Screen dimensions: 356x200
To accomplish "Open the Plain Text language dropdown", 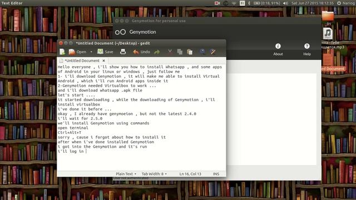I will click(126, 174).
